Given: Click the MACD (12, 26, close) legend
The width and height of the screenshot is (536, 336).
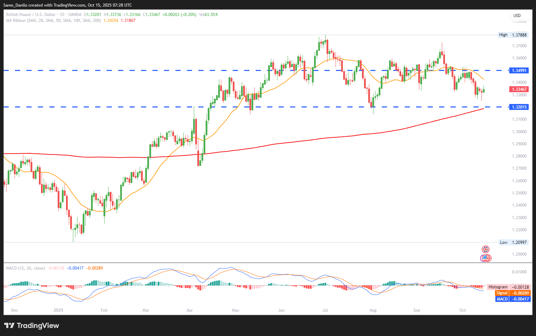Looking at the screenshot, I should [25, 268].
